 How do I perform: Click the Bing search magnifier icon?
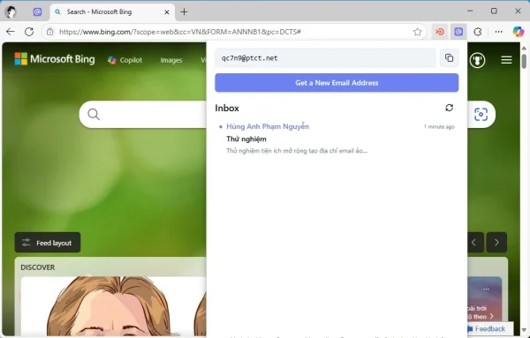[94, 115]
